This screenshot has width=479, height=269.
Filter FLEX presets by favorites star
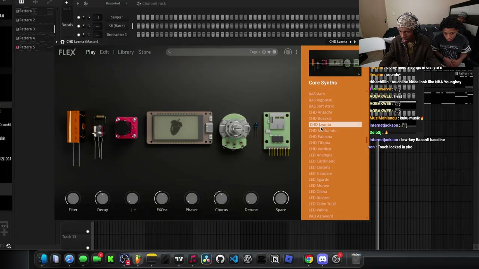tap(269, 52)
